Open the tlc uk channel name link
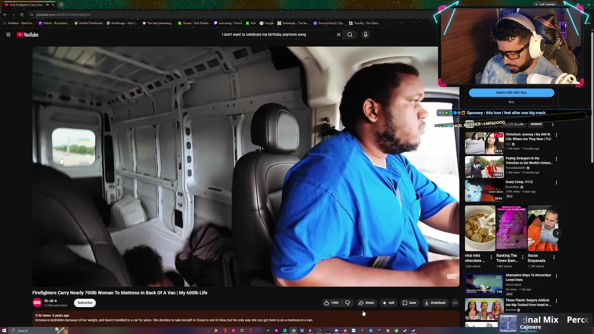Image resolution: width=594 pixels, height=334 pixels. (x=49, y=301)
